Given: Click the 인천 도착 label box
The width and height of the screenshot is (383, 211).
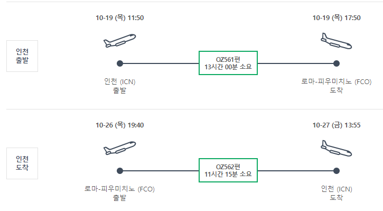Looking at the screenshot, I should [22, 163].
